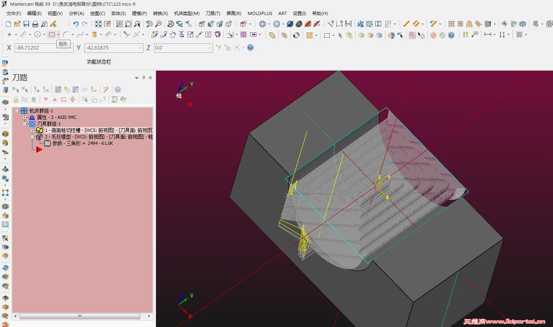Collapse the 刀具群组-1 node
This screenshot has width=553, height=327.
pyautogui.click(x=25, y=124)
